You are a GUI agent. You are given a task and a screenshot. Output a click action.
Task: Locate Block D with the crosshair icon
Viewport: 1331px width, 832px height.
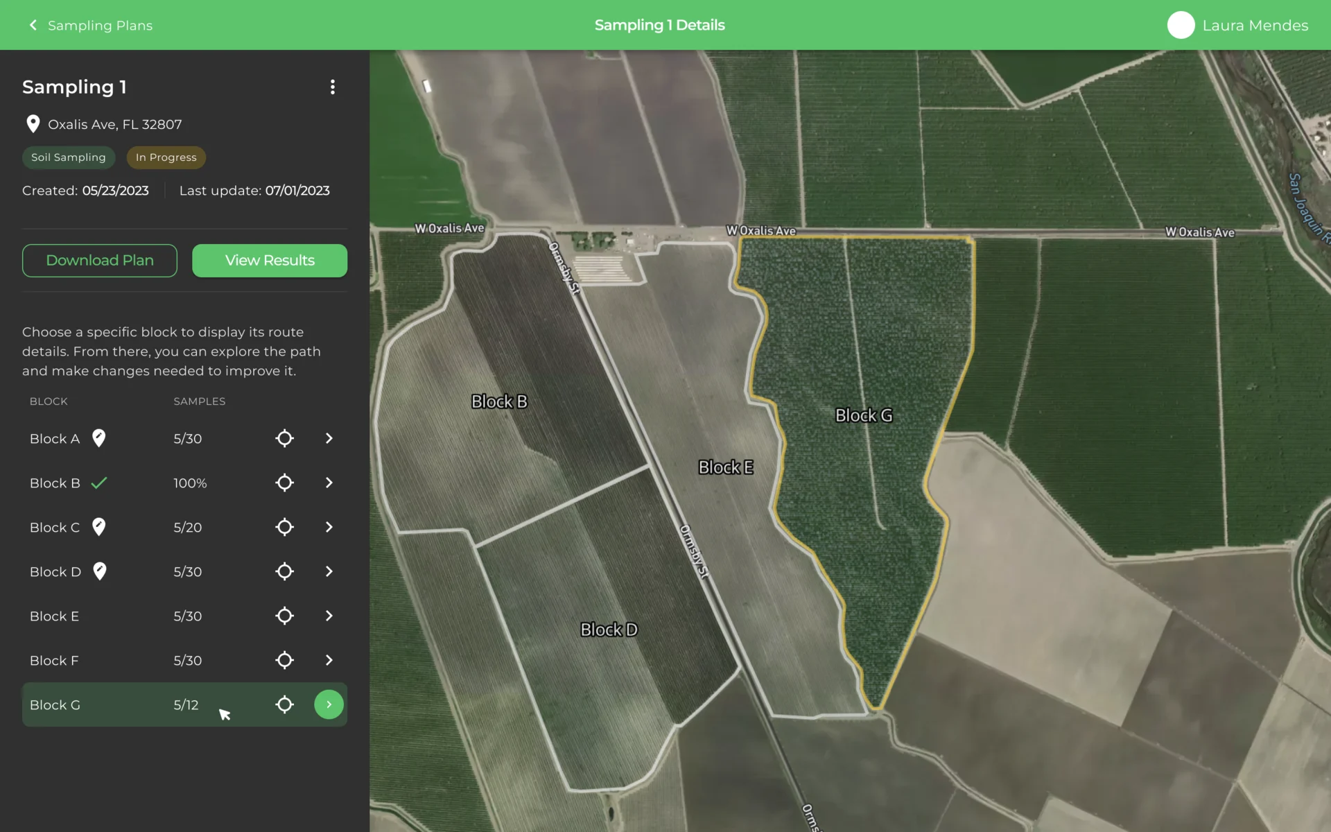pos(284,571)
